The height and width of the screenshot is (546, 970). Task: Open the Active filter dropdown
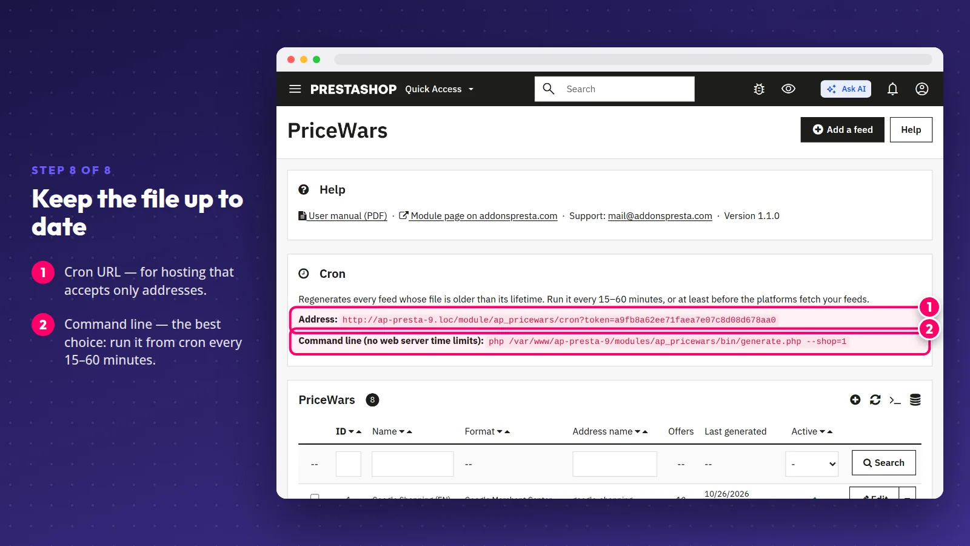click(x=812, y=464)
